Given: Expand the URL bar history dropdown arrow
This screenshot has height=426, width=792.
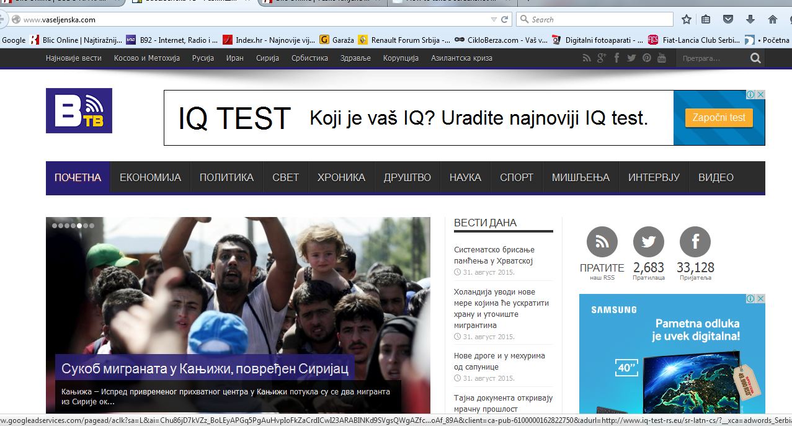Looking at the screenshot, I should 494,19.
